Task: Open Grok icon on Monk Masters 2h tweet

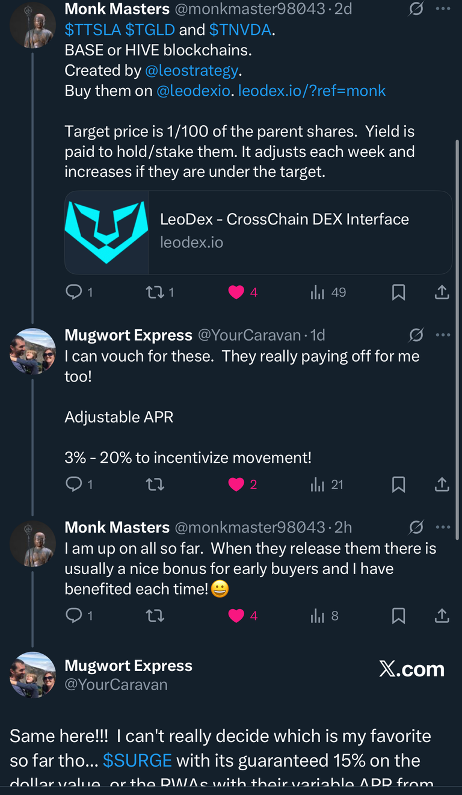Action: point(416,528)
